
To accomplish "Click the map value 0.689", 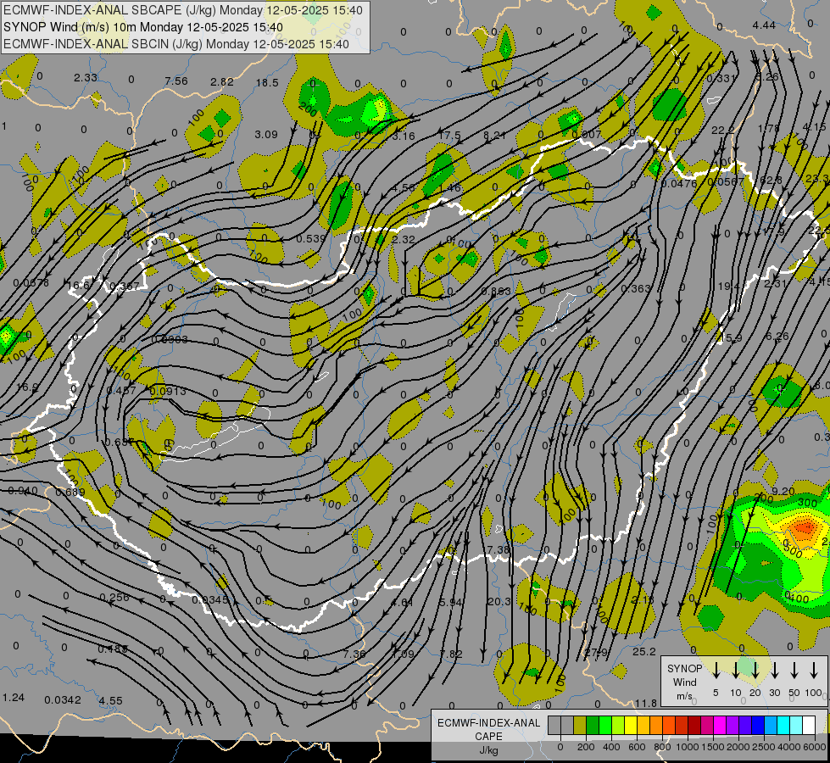I will [70, 492].
